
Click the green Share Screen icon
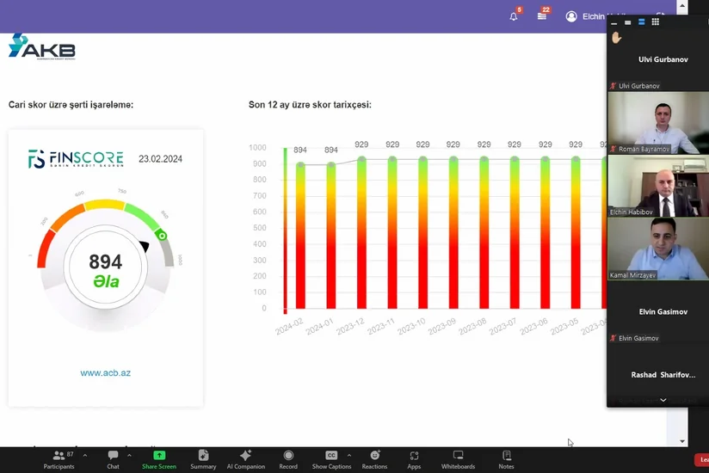tap(159, 456)
